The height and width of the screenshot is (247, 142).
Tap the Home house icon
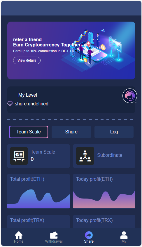tap(19, 235)
